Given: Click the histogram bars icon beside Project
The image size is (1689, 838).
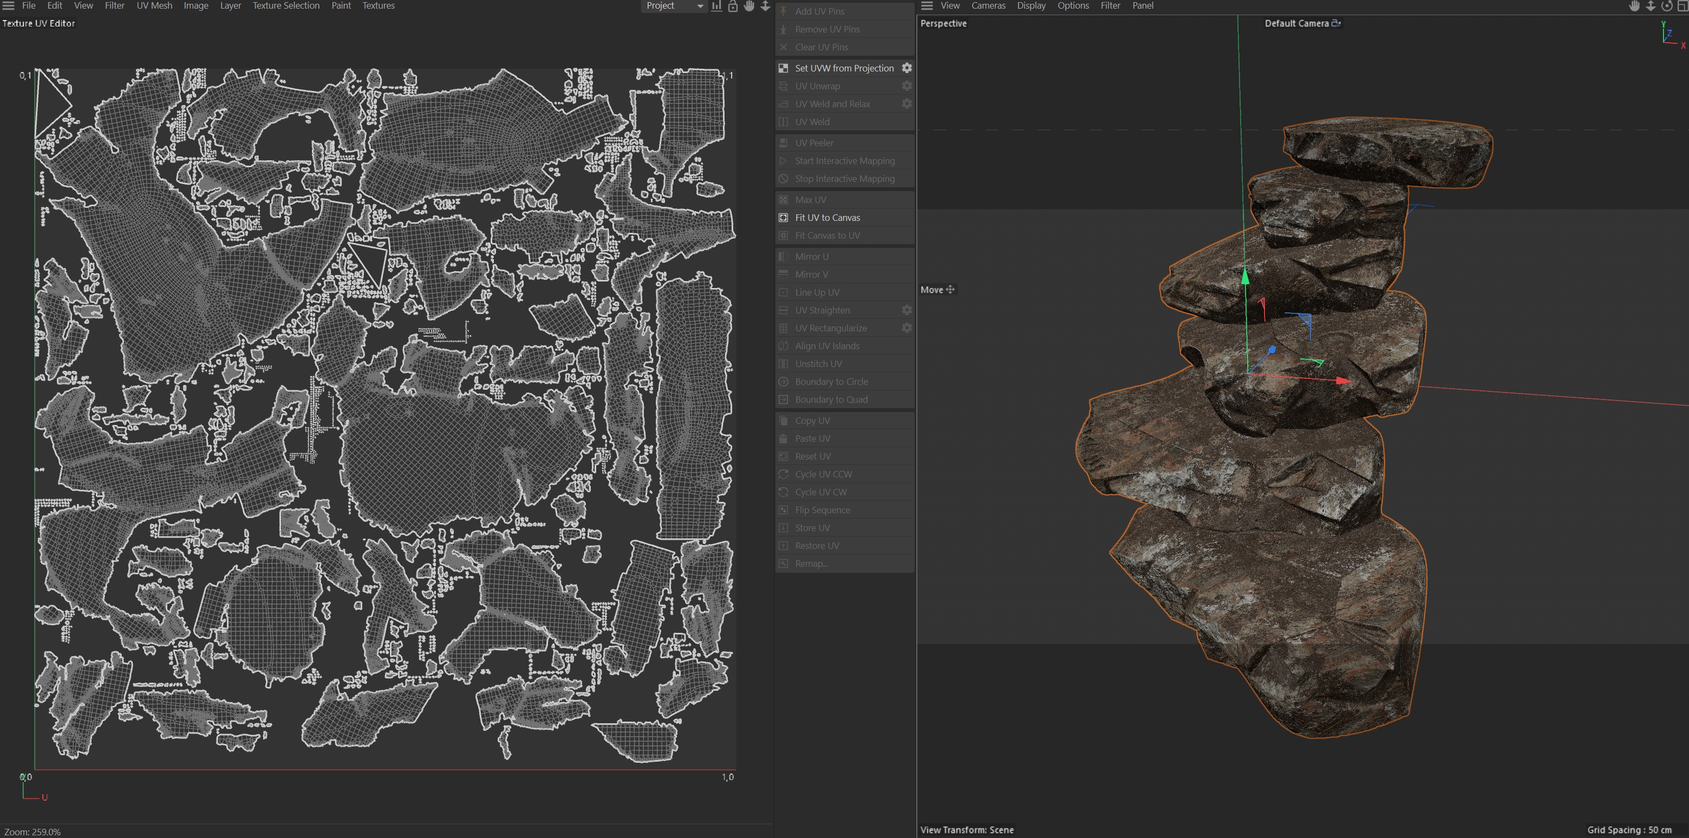Looking at the screenshot, I should 716,6.
